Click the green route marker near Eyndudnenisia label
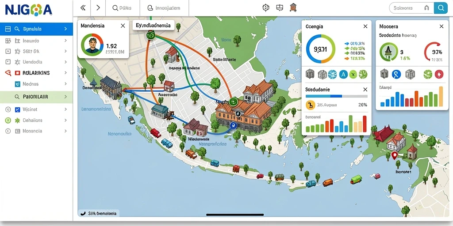This screenshot has width=453, height=226. [x=150, y=35]
